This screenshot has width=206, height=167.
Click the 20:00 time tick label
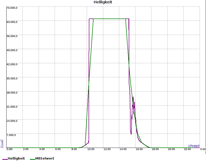coord(171,149)
